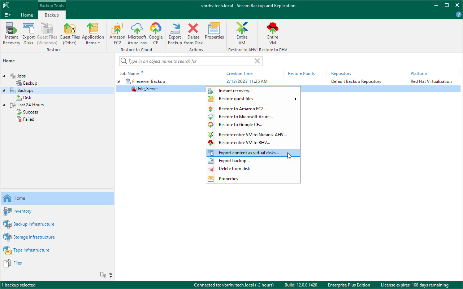Viewport: 463px width, 289px height.
Task: Select Failed under Last 24 Hours
Action: pos(29,119)
